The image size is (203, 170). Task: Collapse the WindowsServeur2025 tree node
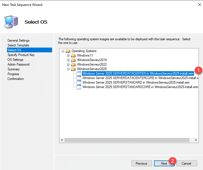tap(68, 69)
